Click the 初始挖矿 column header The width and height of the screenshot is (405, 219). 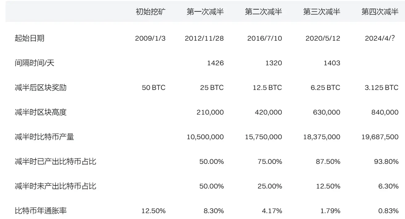tap(151, 12)
